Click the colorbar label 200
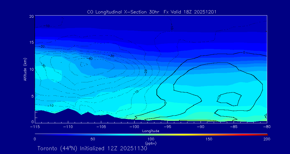 click(267, 139)
